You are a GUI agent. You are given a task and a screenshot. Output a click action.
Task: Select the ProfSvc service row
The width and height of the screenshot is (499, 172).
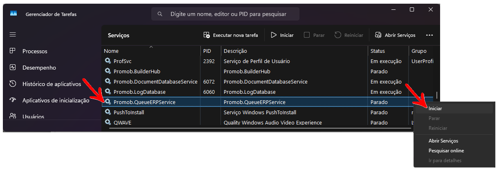(268, 61)
